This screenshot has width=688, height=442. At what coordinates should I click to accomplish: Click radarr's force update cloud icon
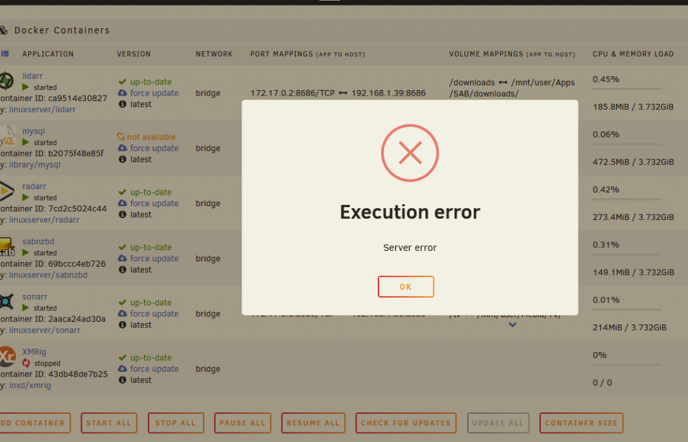point(122,203)
